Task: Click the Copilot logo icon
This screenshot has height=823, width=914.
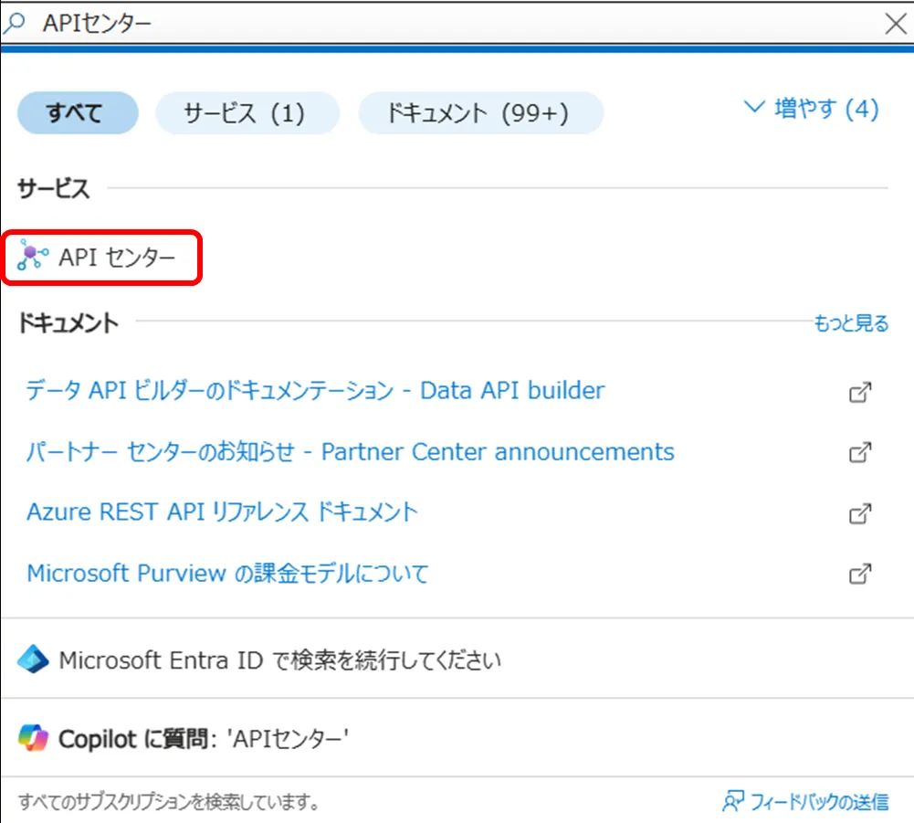Action: click(x=33, y=738)
